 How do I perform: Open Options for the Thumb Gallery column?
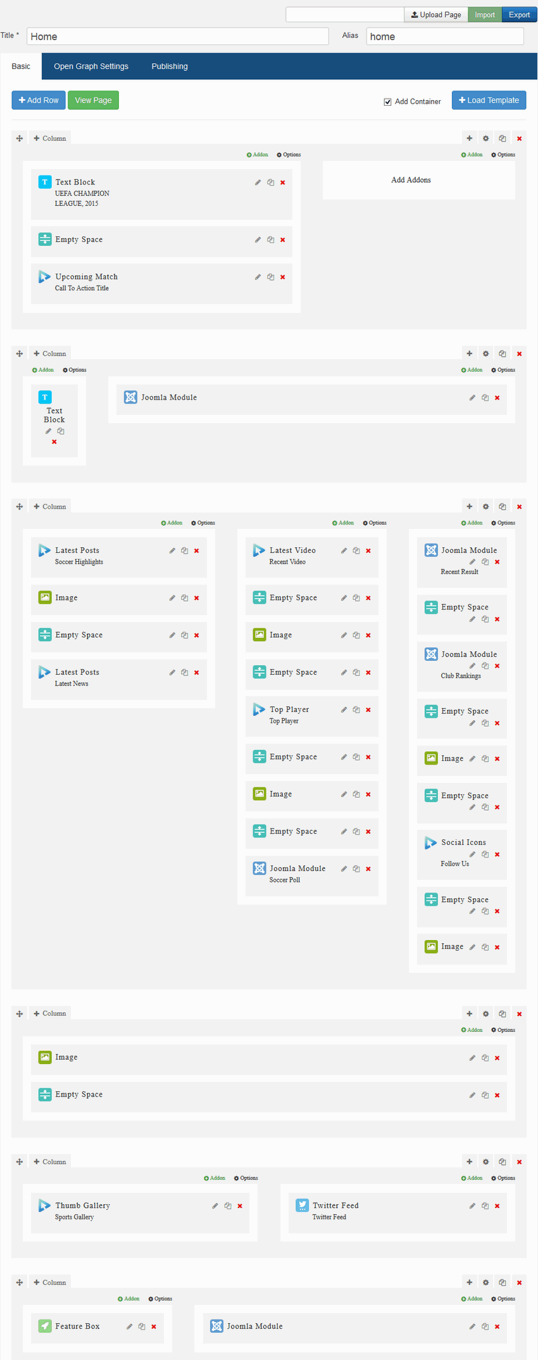pyautogui.click(x=246, y=1178)
